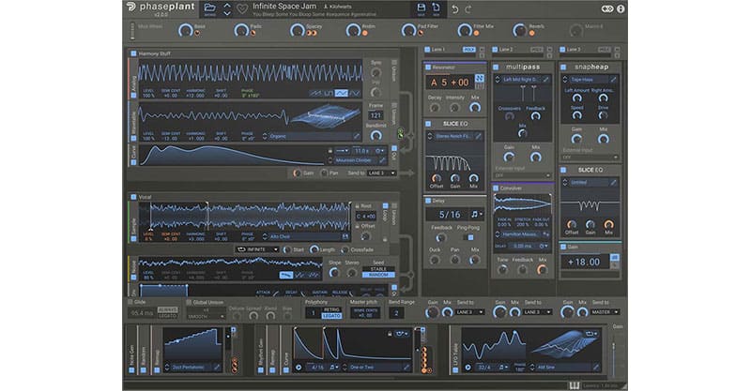Edit the Organic wavetable with the pencil icon
The height and width of the screenshot is (391, 751).
[357, 136]
